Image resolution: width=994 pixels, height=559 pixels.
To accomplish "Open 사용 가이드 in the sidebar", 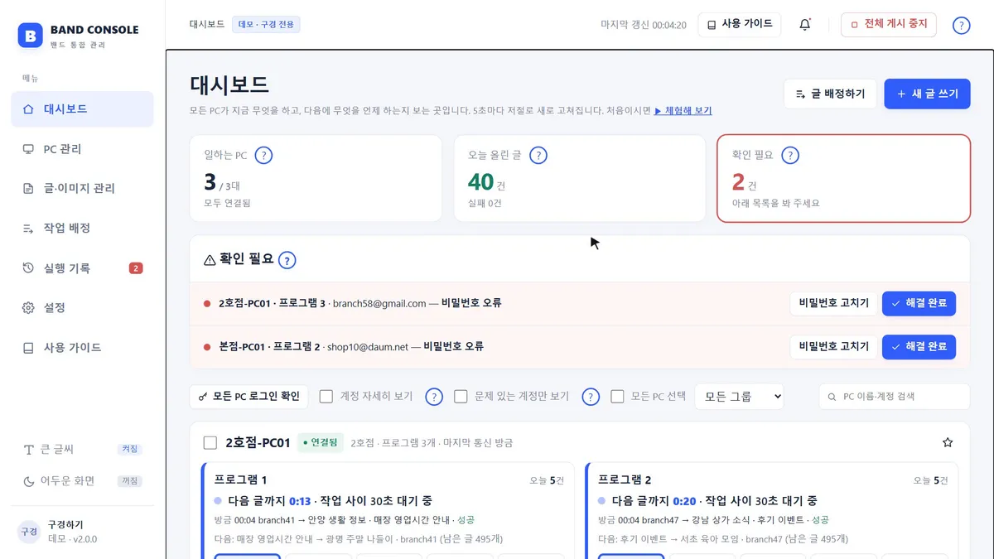I will [x=82, y=348].
